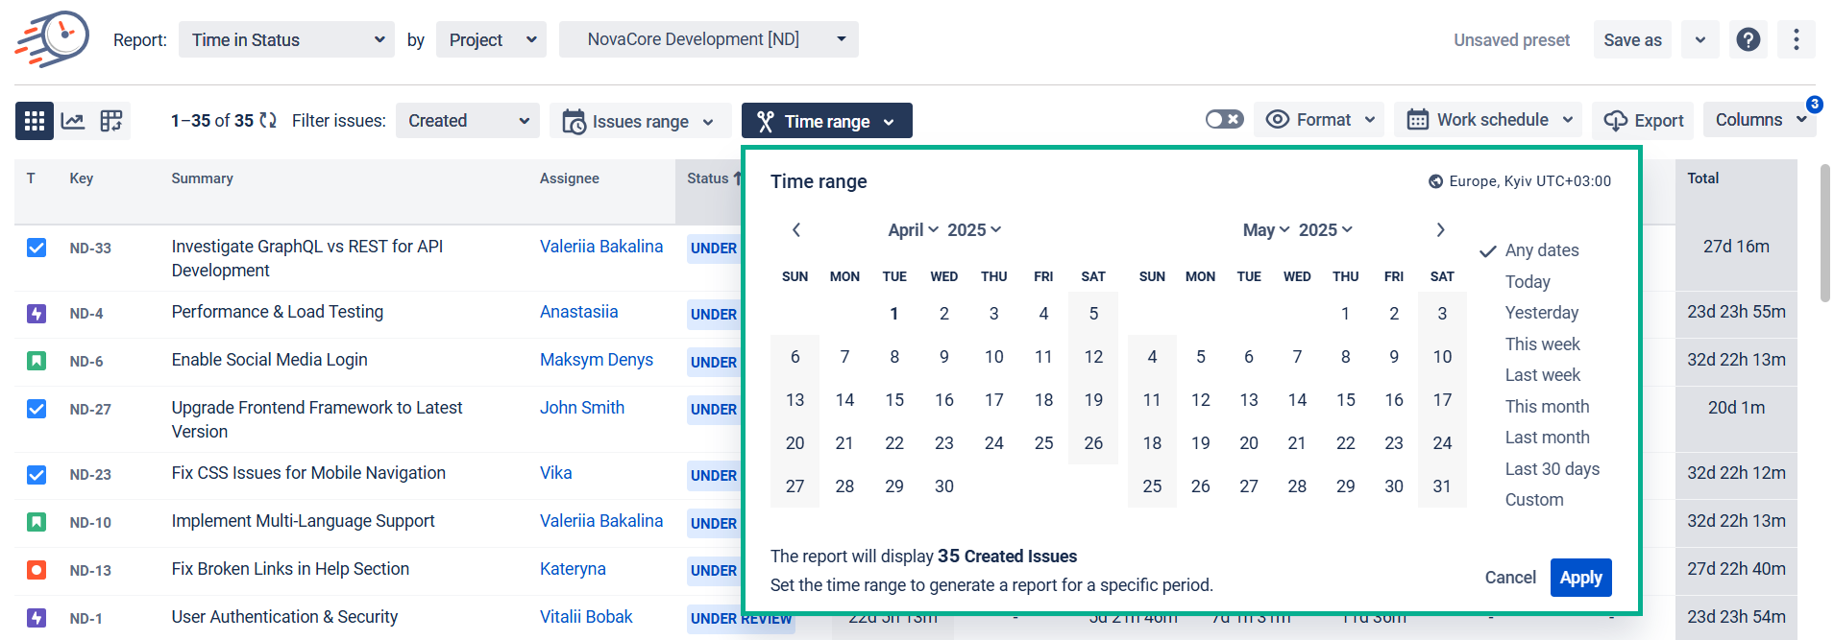Go to next month in calendar
This screenshot has width=1834, height=640.
click(1440, 230)
